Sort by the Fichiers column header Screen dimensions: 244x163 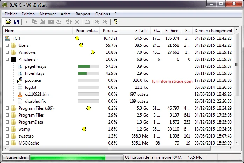click(172, 31)
